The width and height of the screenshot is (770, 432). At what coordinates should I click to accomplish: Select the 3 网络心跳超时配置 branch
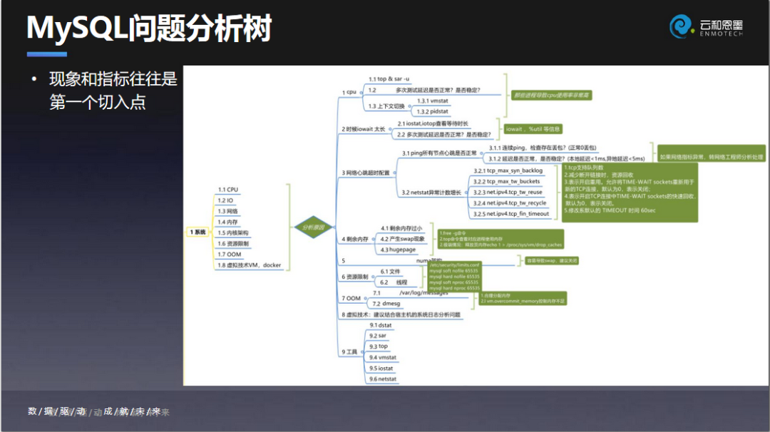coord(366,173)
